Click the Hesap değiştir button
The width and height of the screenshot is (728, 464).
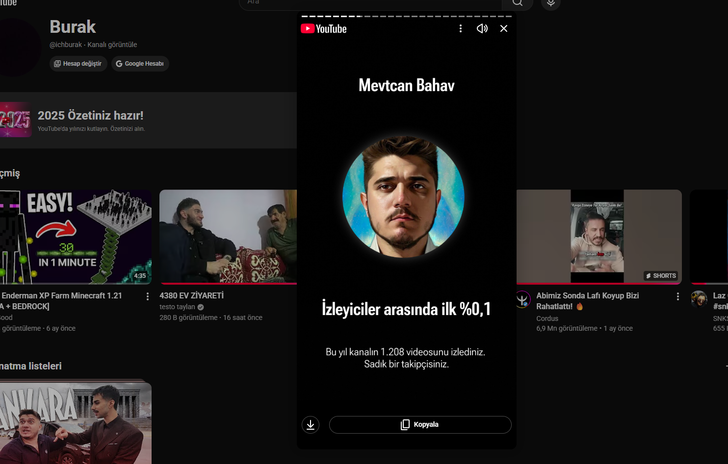pyautogui.click(x=78, y=64)
